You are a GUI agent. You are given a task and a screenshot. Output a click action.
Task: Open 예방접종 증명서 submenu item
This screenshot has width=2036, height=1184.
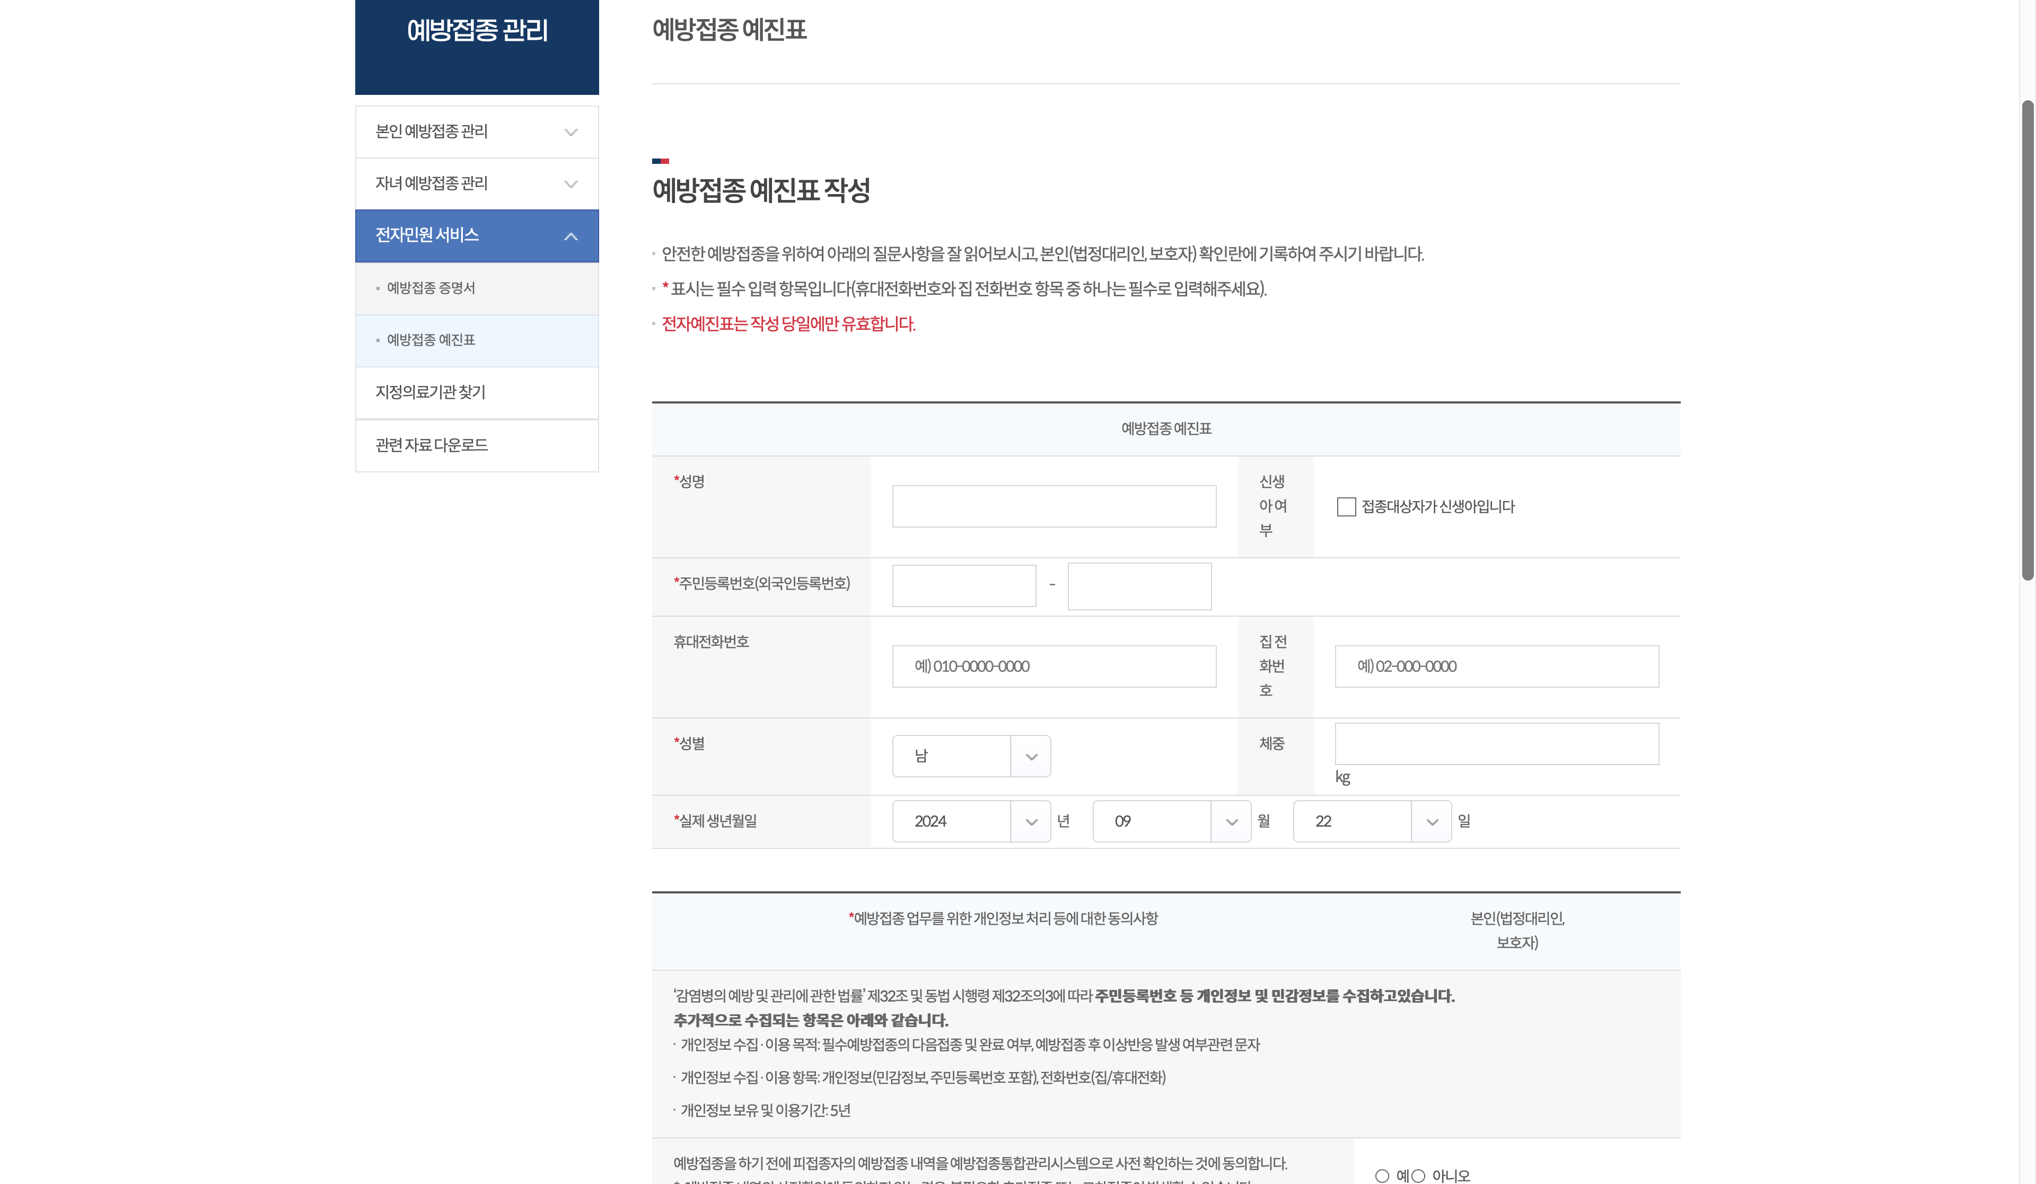[x=431, y=288]
